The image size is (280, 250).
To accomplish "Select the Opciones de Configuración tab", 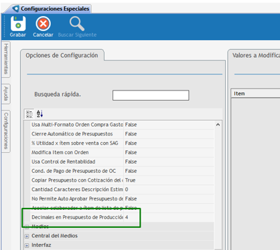I will coord(62,55).
